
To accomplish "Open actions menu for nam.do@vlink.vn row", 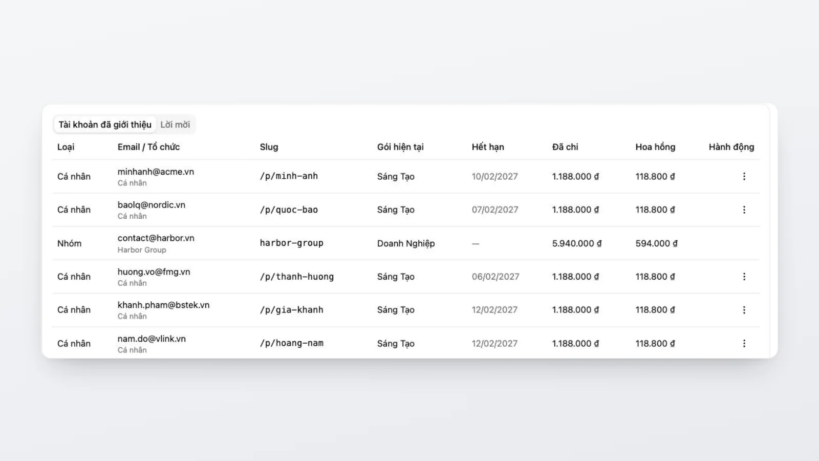I will (744, 344).
